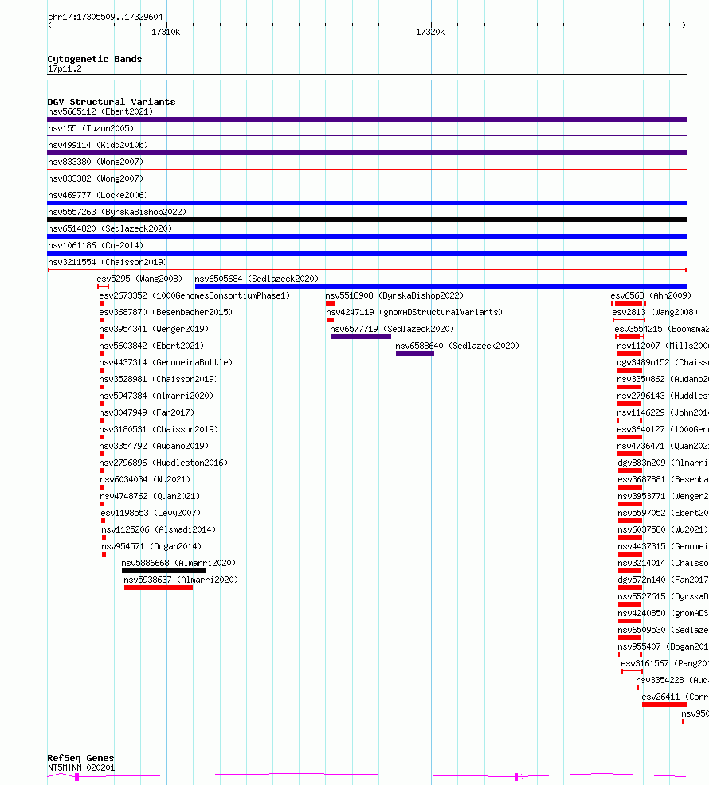The width and height of the screenshot is (709, 785).
Task: Select nsv4748762 (Quan2021) label
Action: click(x=150, y=496)
